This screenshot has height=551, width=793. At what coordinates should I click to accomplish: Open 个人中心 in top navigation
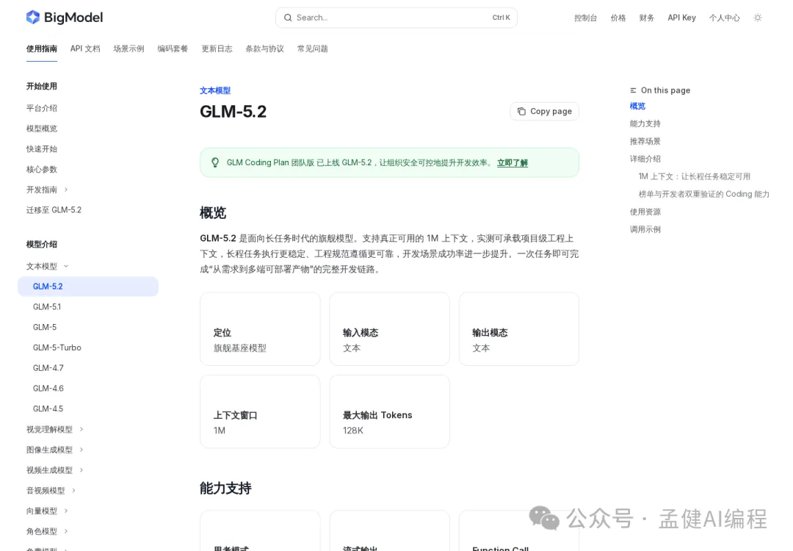coord(724,18)
